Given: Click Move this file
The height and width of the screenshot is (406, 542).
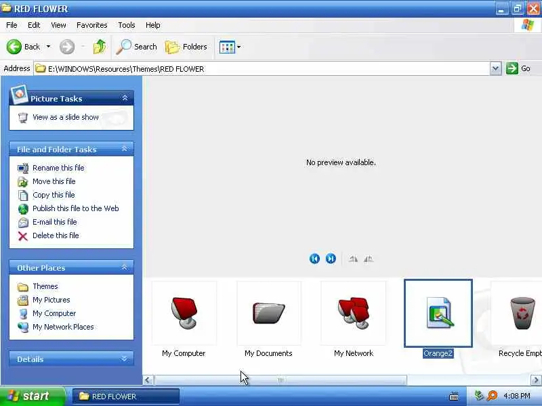Looking at the screenshot, I should pyautogui.click(x=54, y=181).
